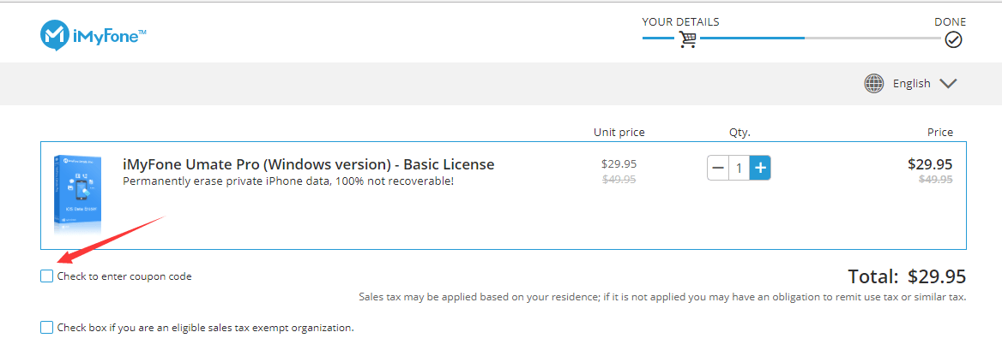Image resolution: width=1002 pixels, height=350 pixels.
Task: Click the Check to enter coupon code label
Action: 124,276
